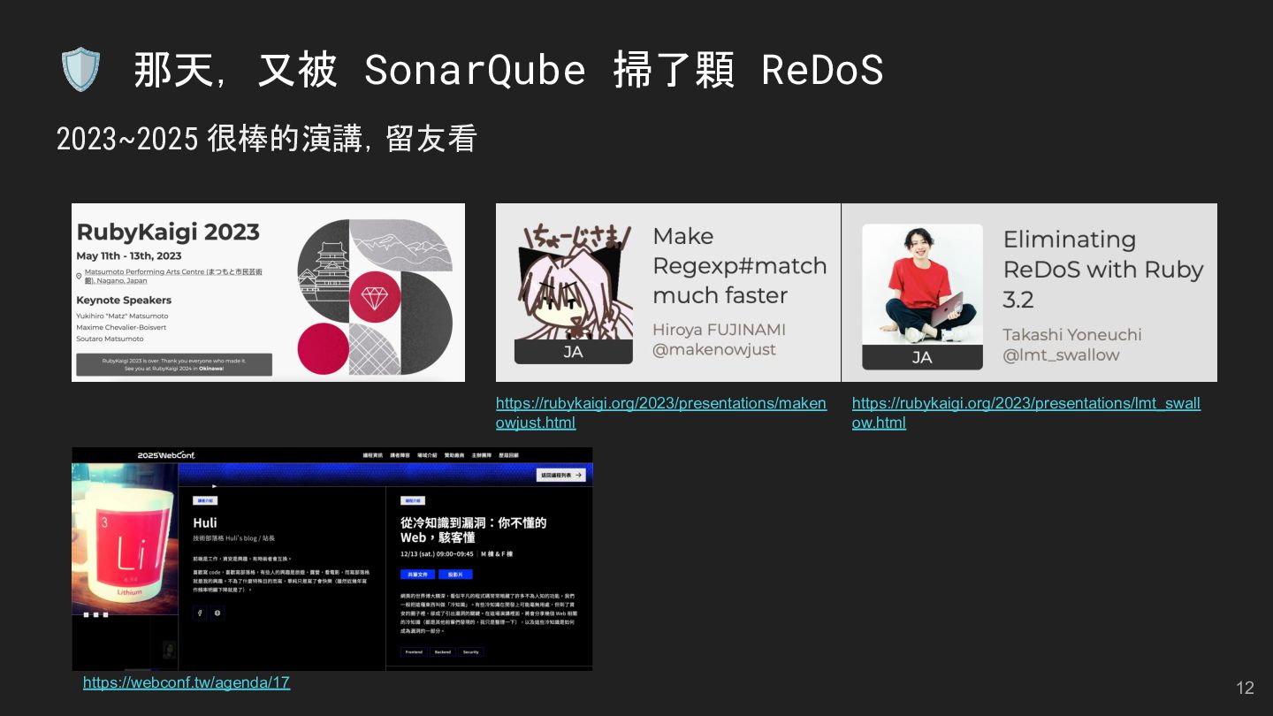Click the Soutaro Matsumoto speaker name
Image resolution: width=1273 pixels, height=716 pixels.
tap(110, 339)
